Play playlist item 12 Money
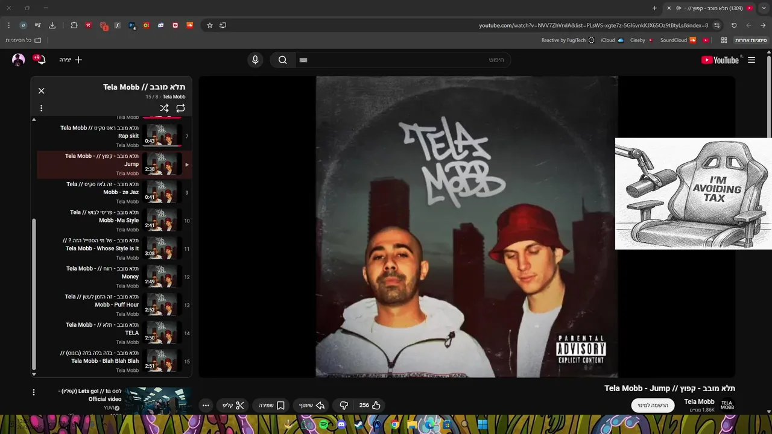Image resolution: width=772 pixels, height=434 pixels. 115,277
